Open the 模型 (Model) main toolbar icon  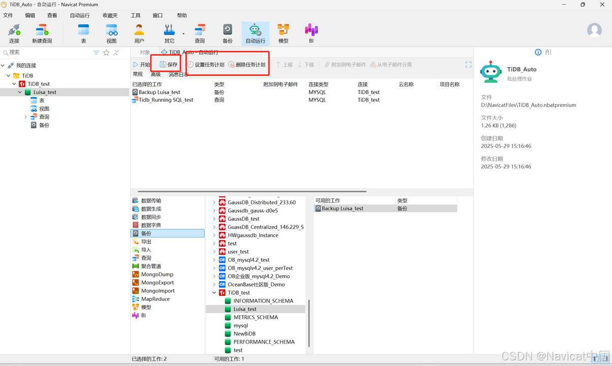(x=283, y=34)
